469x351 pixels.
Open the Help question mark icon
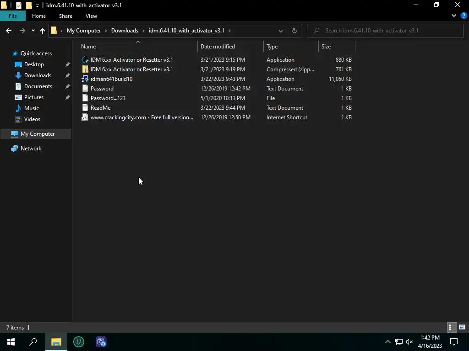(x=464, y=16)
